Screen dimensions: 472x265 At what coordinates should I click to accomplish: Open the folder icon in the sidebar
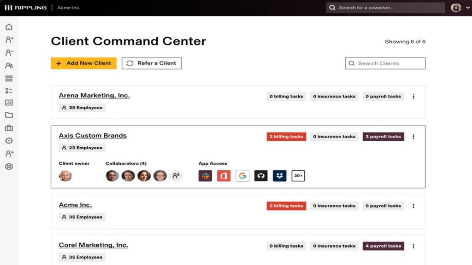[9, 115]
